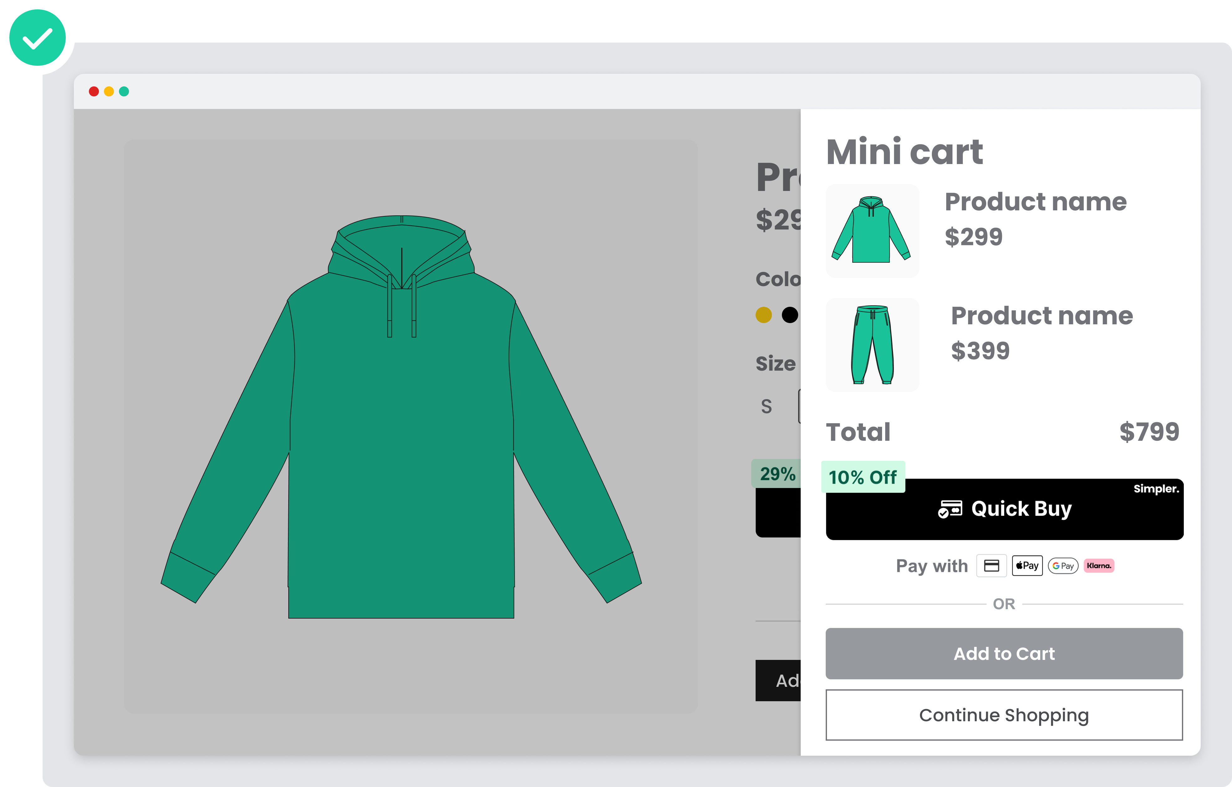Click the Simpler logo on Quick Buy
This screenshot has height=787, width=1232.
coord(1156,489)
